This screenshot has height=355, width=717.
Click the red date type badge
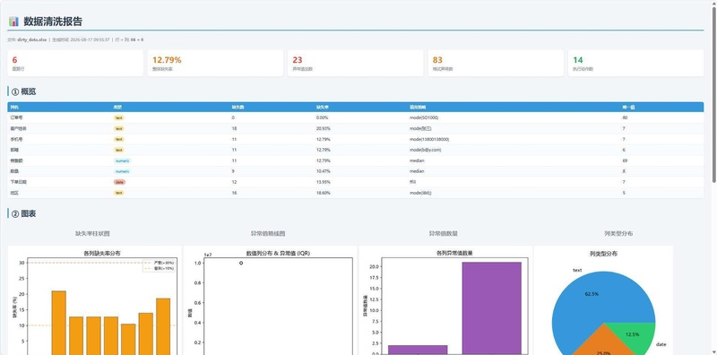tap(119, 182)
